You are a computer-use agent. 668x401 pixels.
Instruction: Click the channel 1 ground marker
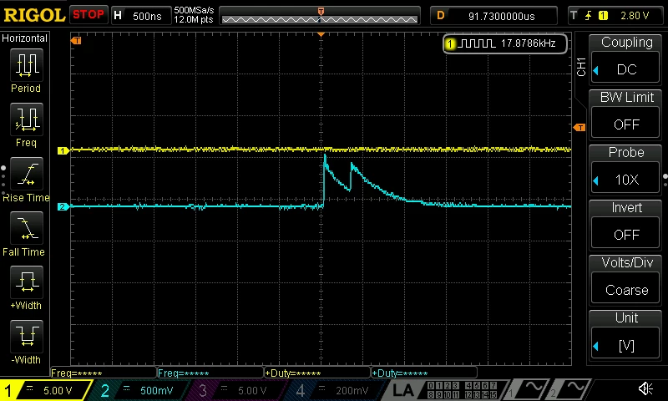point(63,150)
